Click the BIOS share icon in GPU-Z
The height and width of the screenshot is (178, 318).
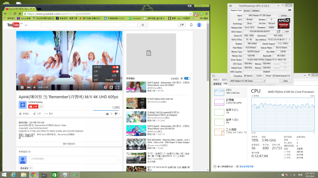tap(279, 32)
